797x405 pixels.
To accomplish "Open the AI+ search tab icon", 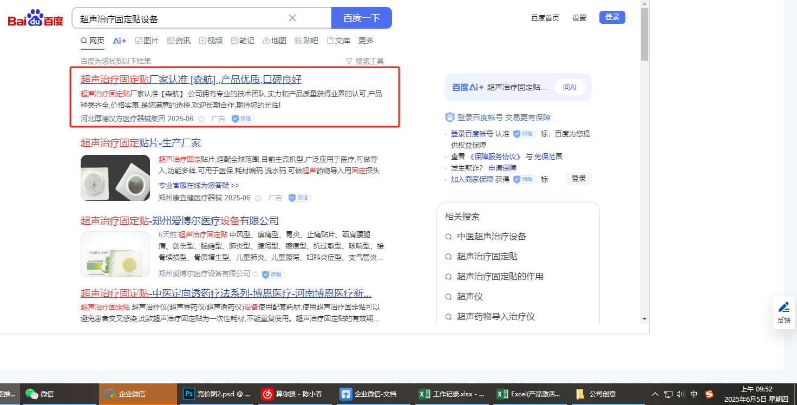I will coord(119,41).
